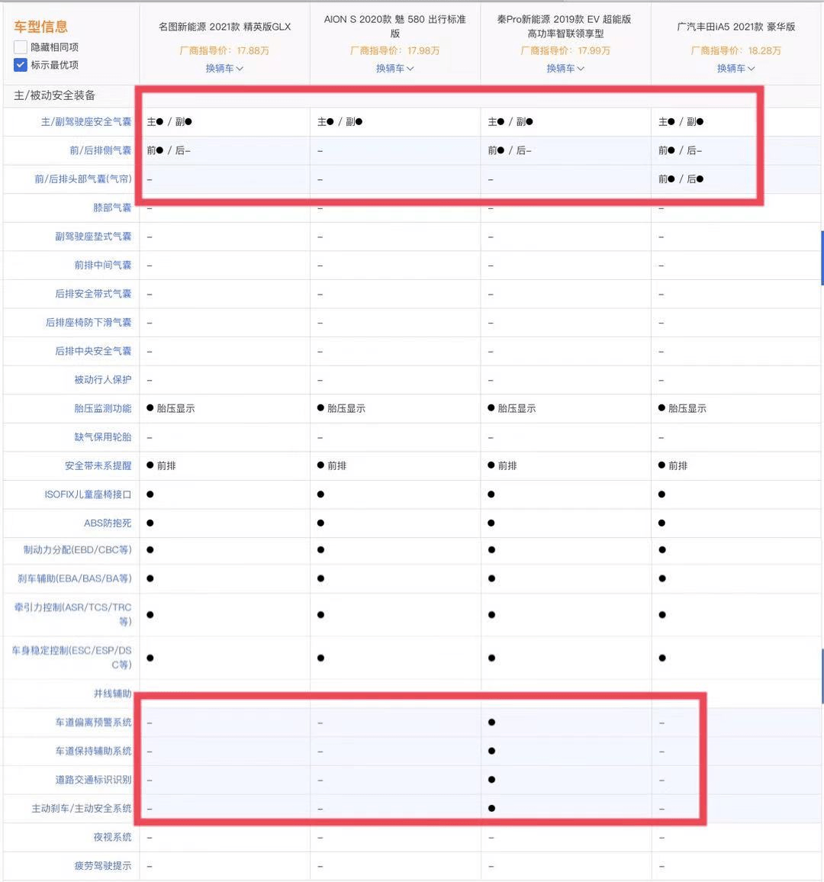This screenshot has height=882, width=824.
Task: Click the 主/被动安全装备 section header
Action: 55,95
